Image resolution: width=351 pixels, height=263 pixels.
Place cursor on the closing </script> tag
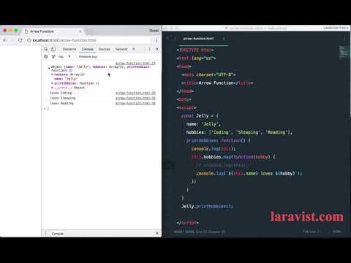(x=187, y=223)
